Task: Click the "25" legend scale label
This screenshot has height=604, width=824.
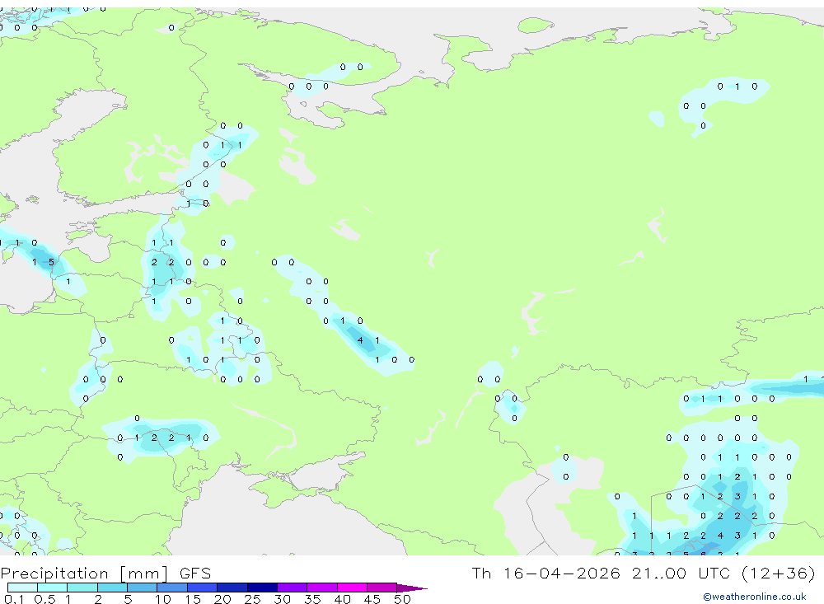Action: point(253,599)
